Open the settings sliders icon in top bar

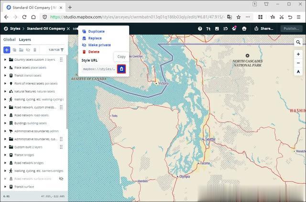(225, 29)
